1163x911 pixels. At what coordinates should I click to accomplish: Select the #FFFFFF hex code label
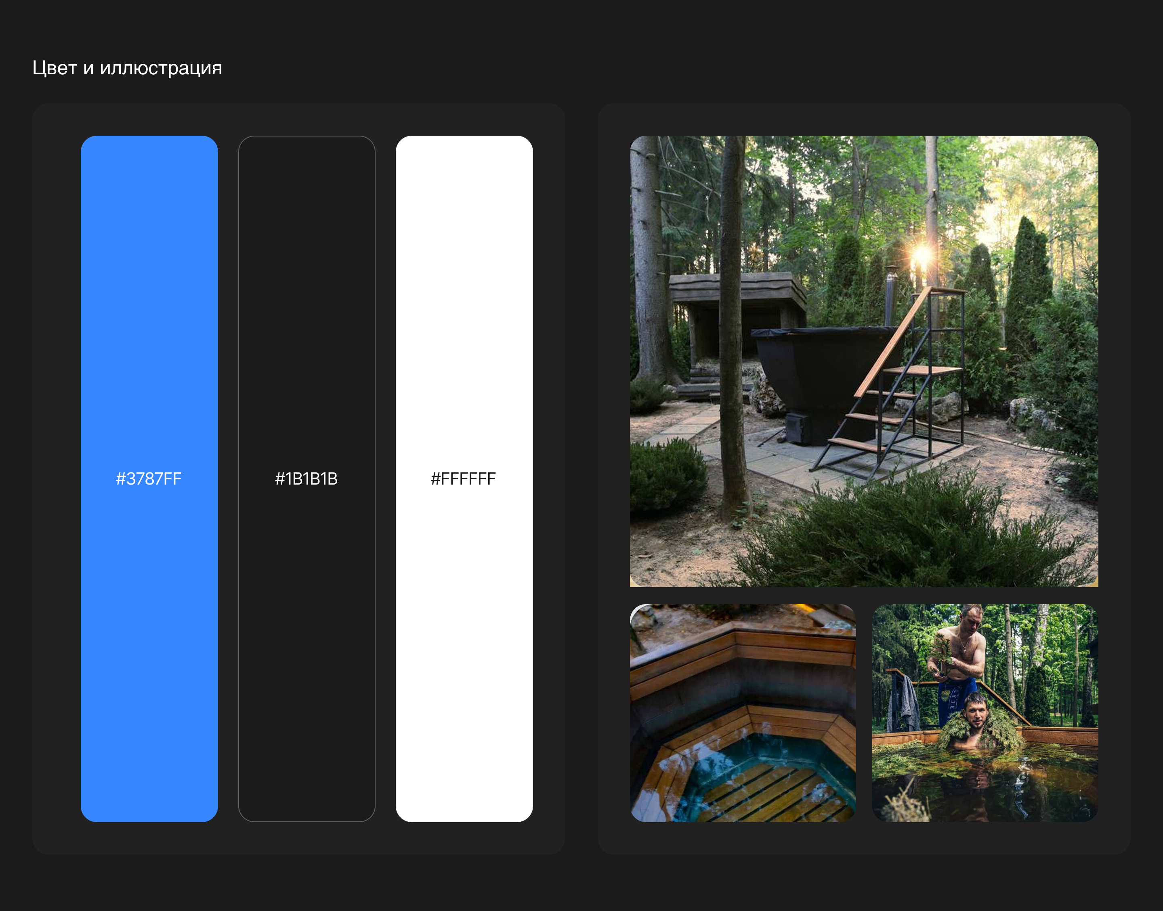coord(463,479)
